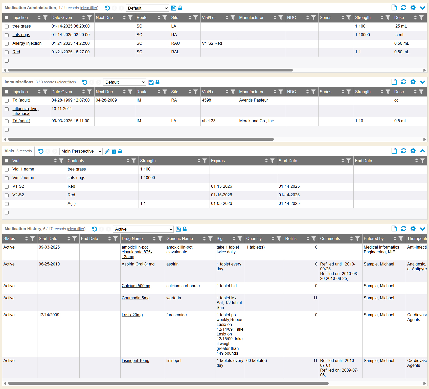Toggle select-all checkbox in Immunizations header

[x=7, y=92]
